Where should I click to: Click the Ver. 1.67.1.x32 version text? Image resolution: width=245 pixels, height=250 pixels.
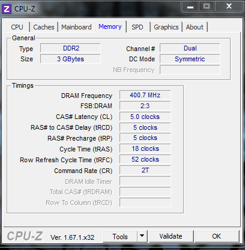click(73, 237)
